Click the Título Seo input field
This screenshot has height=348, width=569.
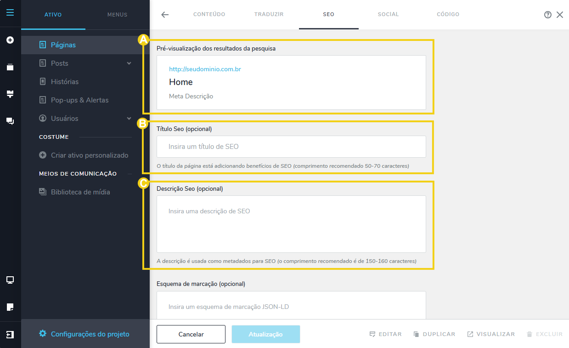coord(291,147)
